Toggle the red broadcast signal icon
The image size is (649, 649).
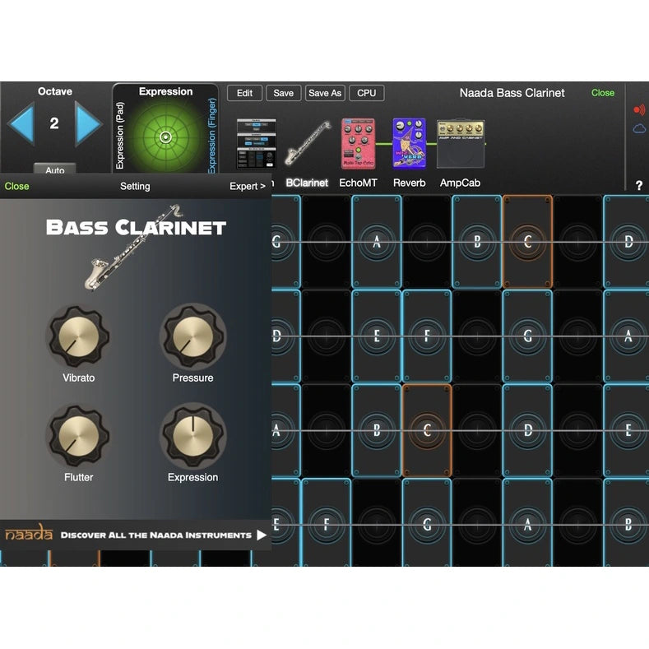pos(639,109)
